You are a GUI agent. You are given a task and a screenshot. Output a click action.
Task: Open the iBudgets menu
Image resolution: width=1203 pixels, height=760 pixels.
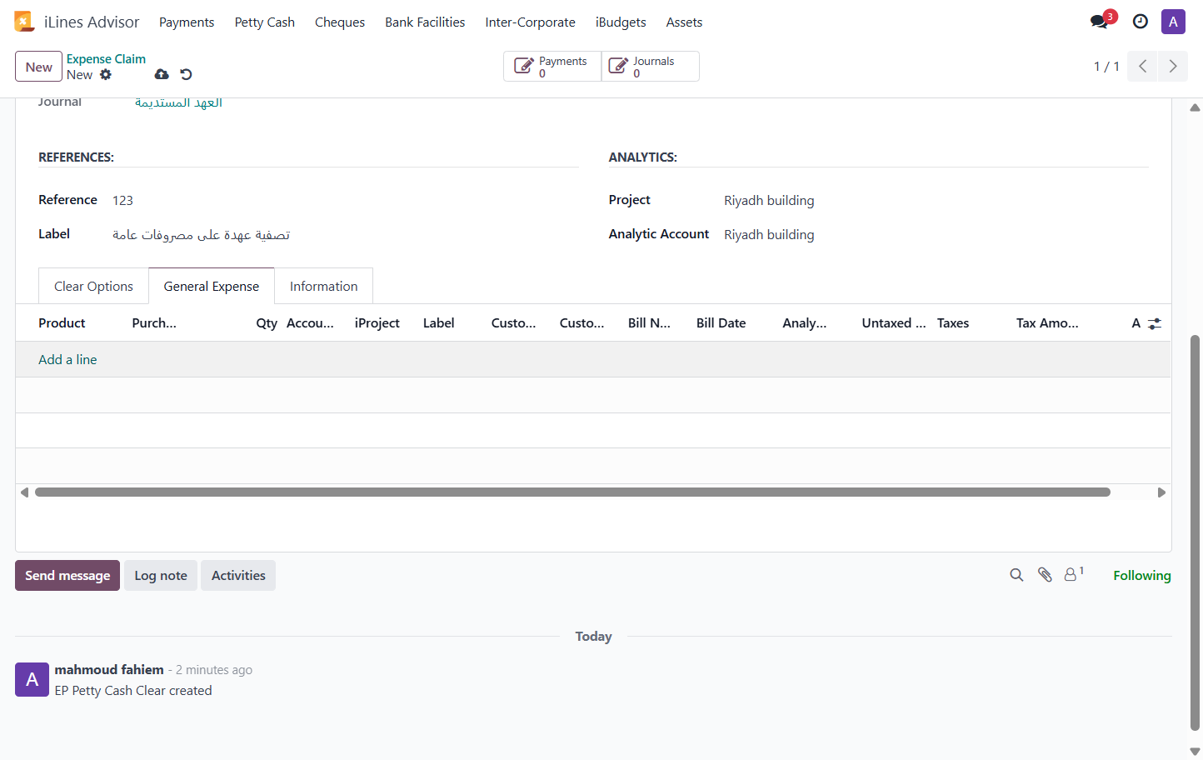point(621,22)
